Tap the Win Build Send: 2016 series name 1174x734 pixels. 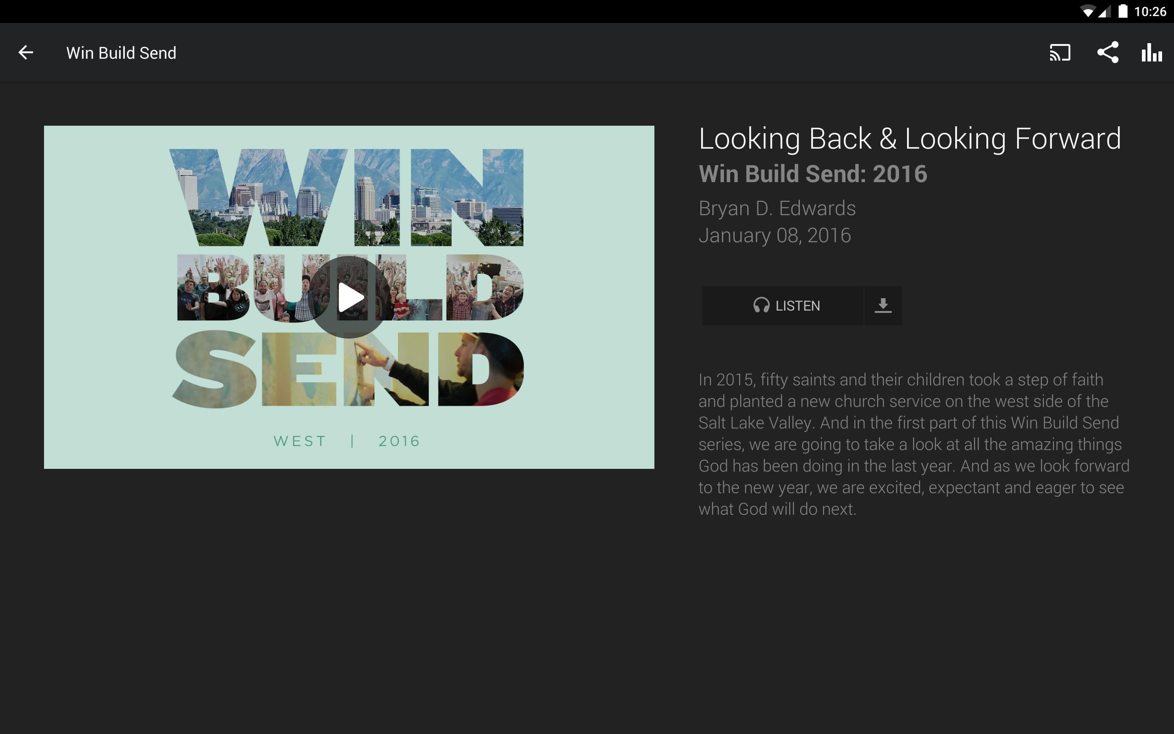[813, 174]
